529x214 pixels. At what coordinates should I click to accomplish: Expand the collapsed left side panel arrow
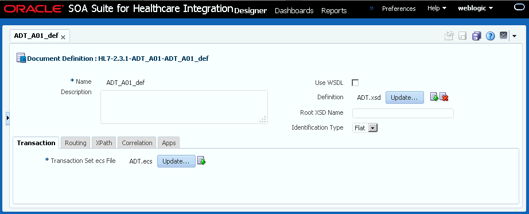(x=7, y=118)
